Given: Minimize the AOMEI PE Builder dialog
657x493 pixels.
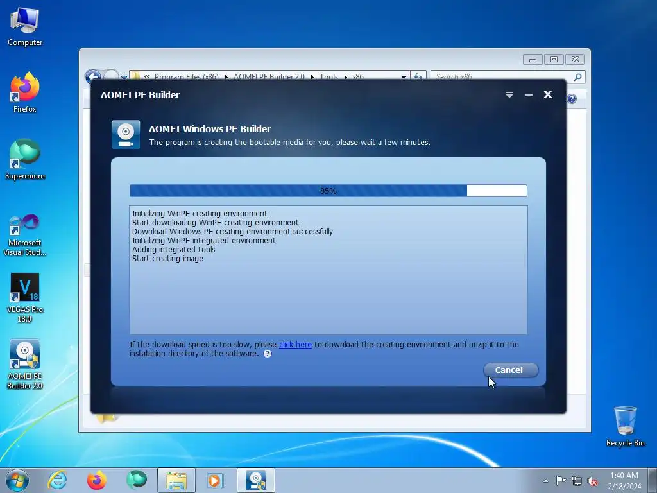Looking at the screenshot, I should (x=529, y=95).
